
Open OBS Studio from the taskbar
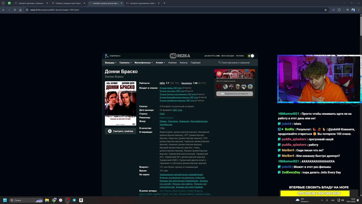(x=67, y=200)
